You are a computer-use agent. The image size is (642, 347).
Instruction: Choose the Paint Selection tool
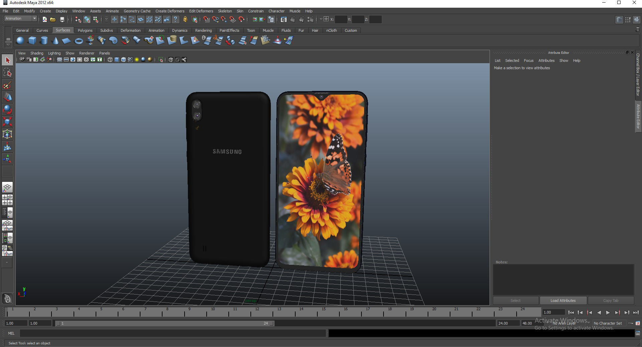[x=7, y=85]
